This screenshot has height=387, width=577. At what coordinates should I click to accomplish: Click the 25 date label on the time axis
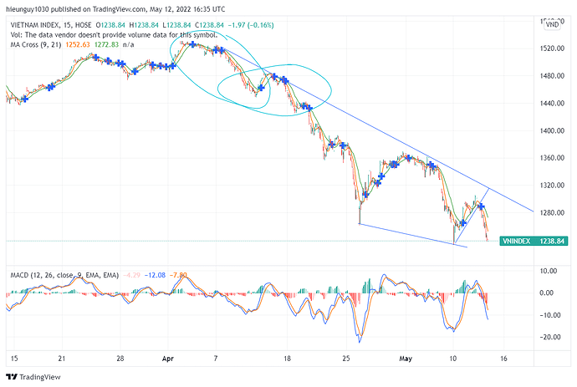346,359
